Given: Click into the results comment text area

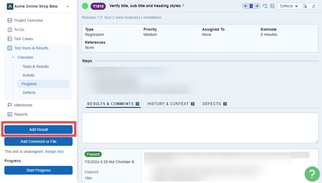Looking at the screenshot, I should click(x=200, y=128).
